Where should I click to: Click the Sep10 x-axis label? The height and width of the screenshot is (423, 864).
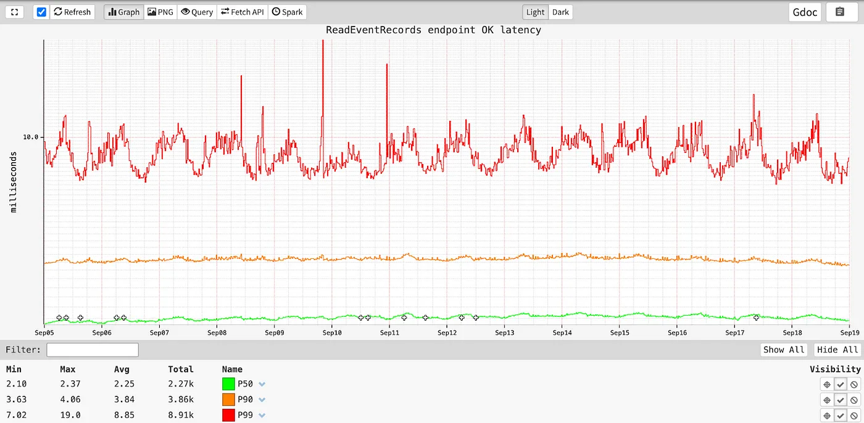pos(332,333)
